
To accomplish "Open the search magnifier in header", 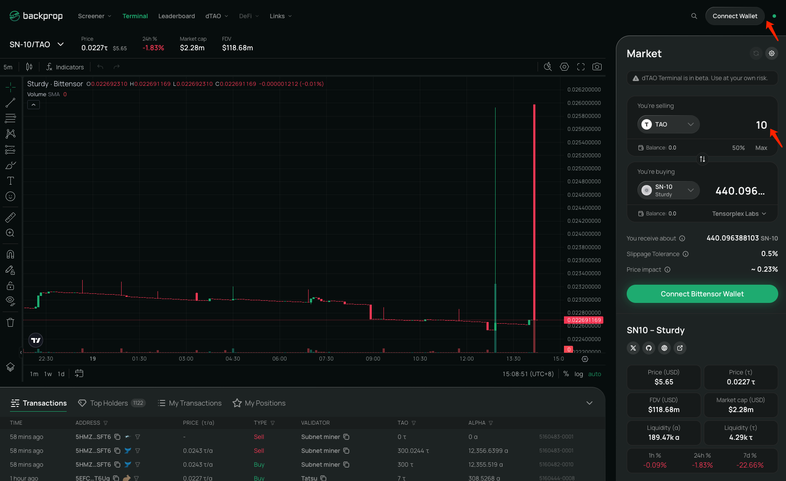I will coord(694,16).
